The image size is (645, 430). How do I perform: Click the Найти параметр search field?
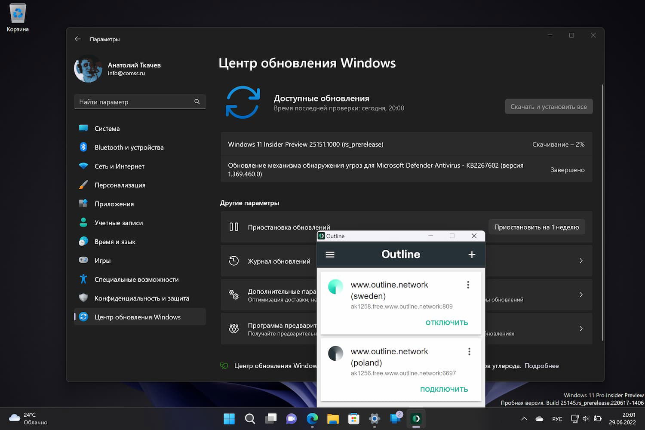coord(140,101)
